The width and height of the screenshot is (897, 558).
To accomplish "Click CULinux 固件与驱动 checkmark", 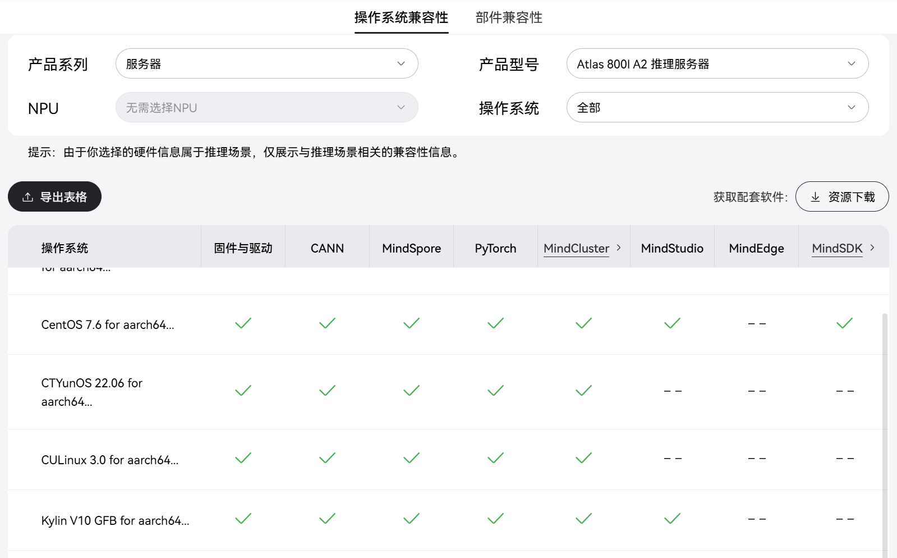I will (x=243, y=459).
